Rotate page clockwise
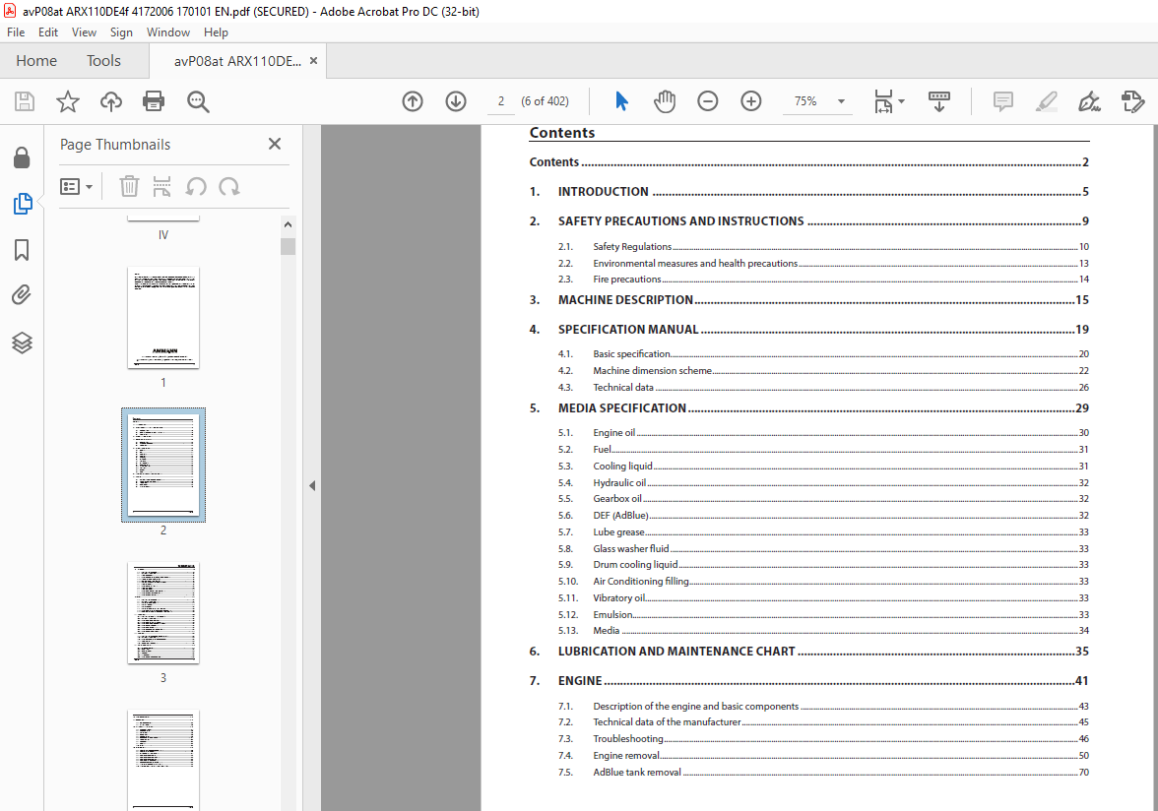The height and width of the screenshot is (811, 1158). (228, 186)
